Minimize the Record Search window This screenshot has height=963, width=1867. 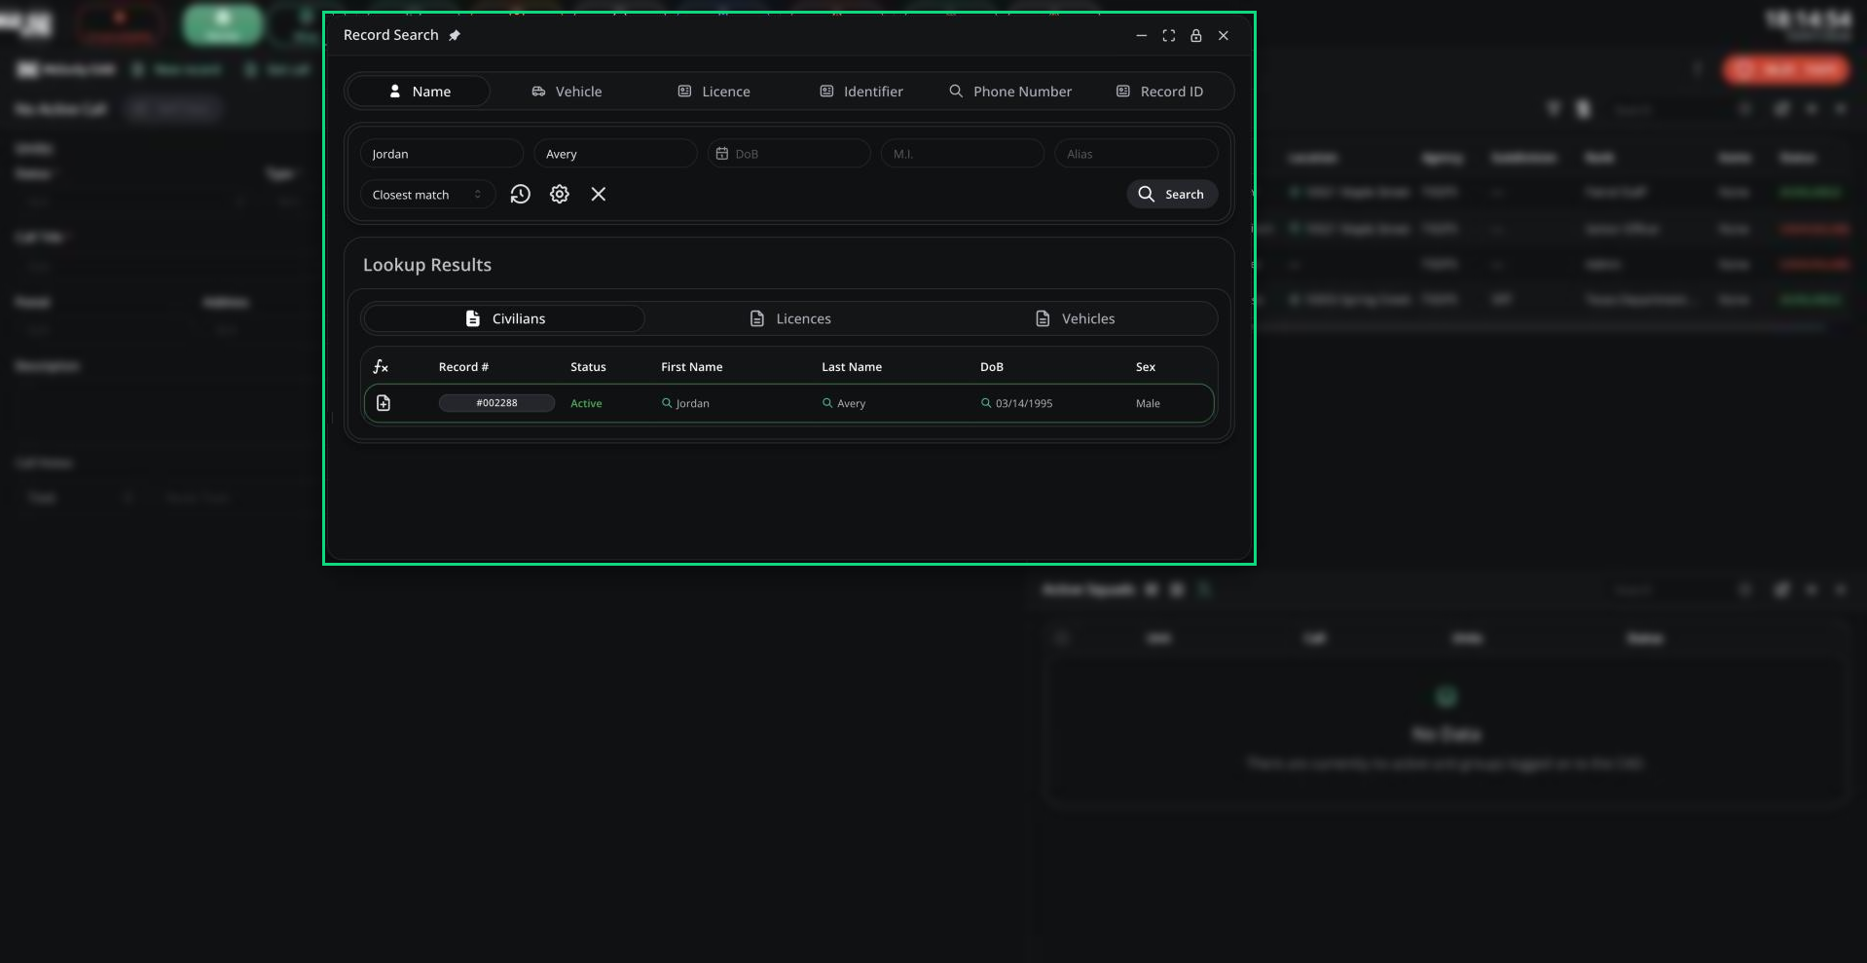[x=1141, y=35]
